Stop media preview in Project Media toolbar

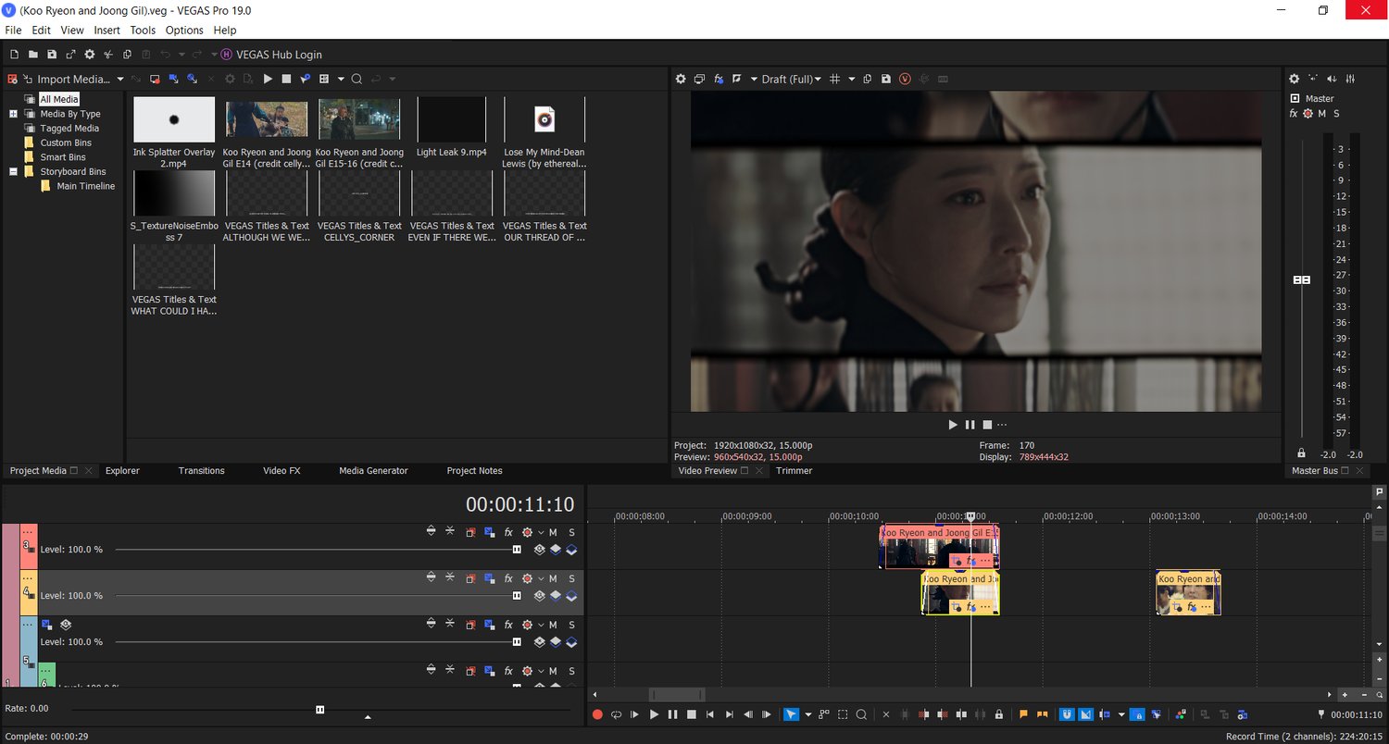point(286,79)
